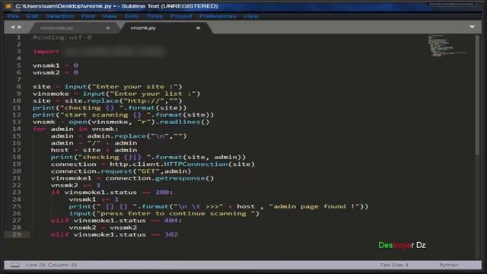Click the number 200 on line 23
The image size is (487, 274).
(x=162, y=193)
